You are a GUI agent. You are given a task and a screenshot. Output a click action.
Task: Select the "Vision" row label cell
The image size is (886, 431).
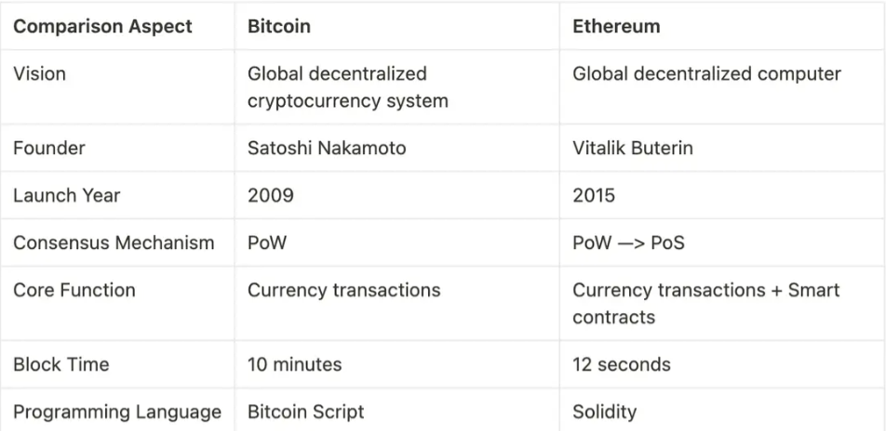pyautogui.click(x=40, y=74)
